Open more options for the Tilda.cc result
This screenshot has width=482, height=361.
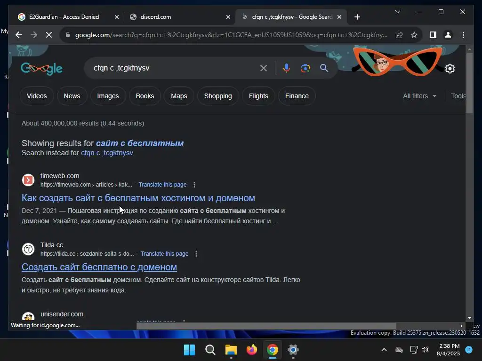tap(196, 254)
